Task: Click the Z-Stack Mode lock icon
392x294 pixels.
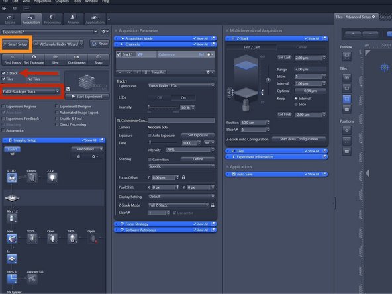Action: (213, 205)
